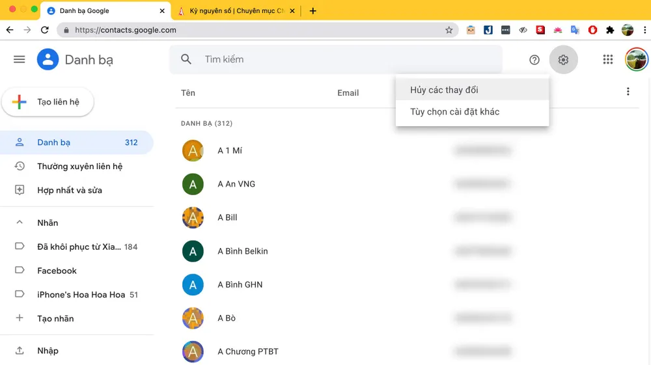Open iPhone's Hoa Hoa Hoa label
Viewport: 651px width, 365px height.
[77, 295]
